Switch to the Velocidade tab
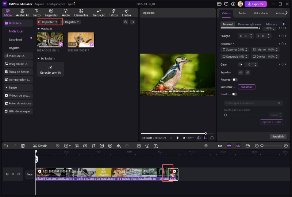Screen dimensions: 292x197 click(261, 13)
